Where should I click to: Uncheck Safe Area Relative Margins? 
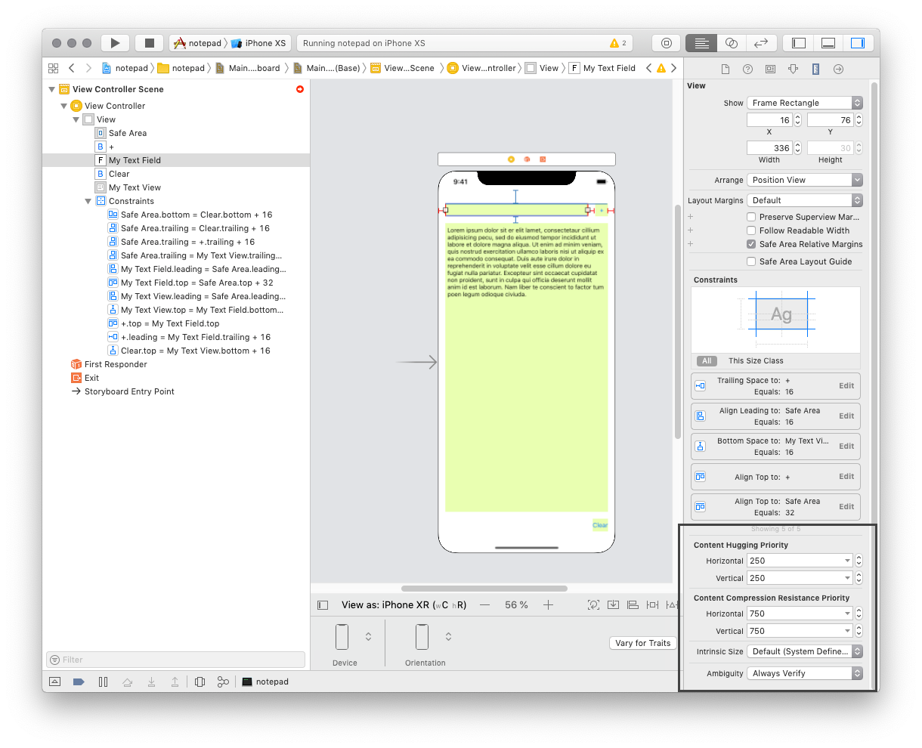[750, 244]
